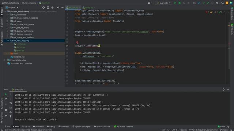Open the orange IDE updates avatar icon
234x131 pixels.
(x=227, y=3)
